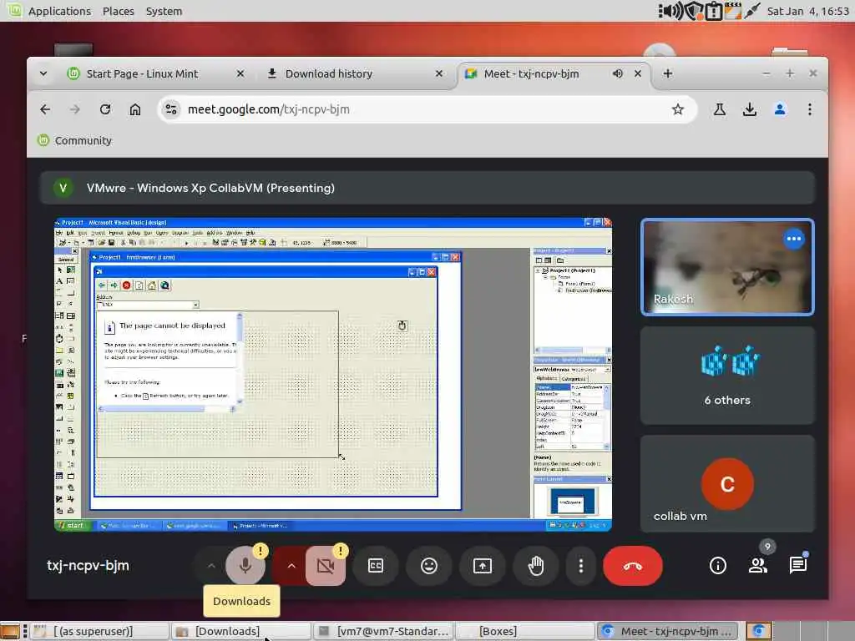The image size is (855, 641).
Task: Open more options on Rakesh's tile
Action: click(794, 239)
